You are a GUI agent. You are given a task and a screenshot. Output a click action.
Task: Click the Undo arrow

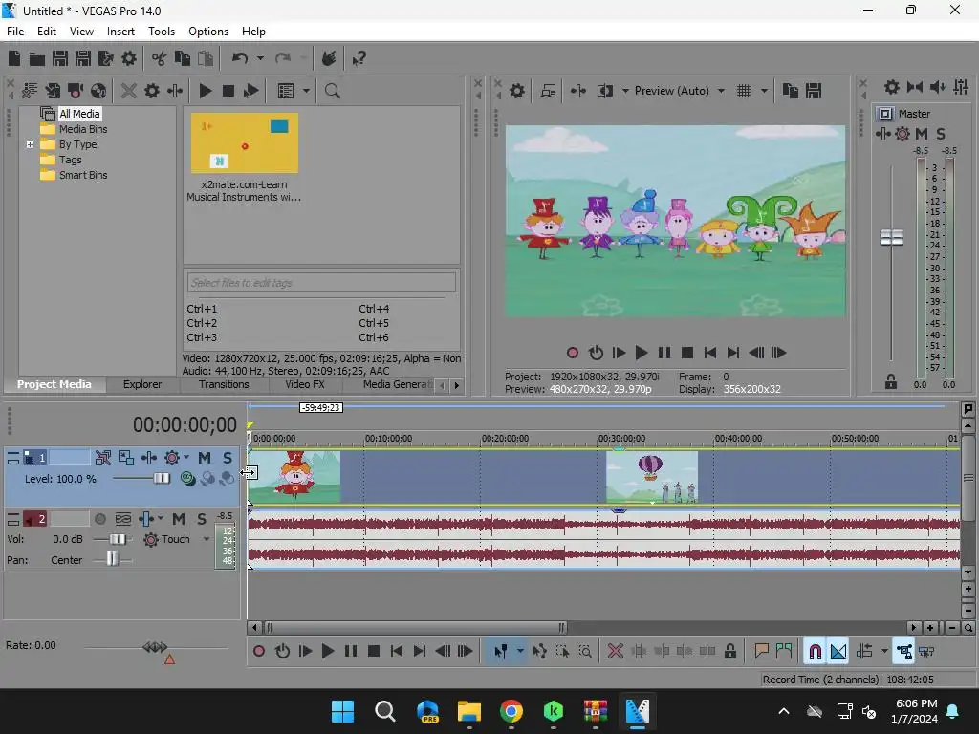[x=240, y=58]
